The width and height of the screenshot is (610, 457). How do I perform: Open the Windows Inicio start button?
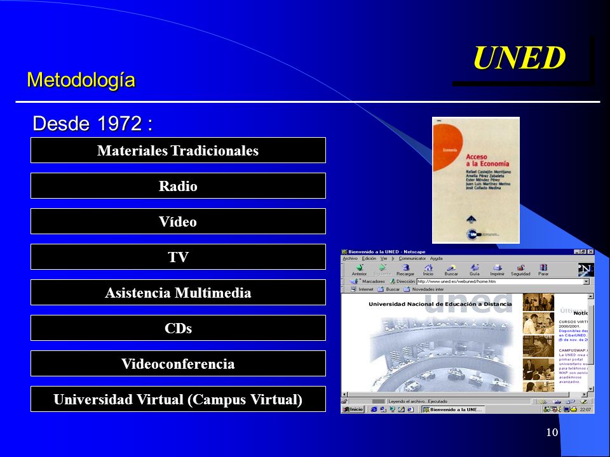[x=353, y=409]
